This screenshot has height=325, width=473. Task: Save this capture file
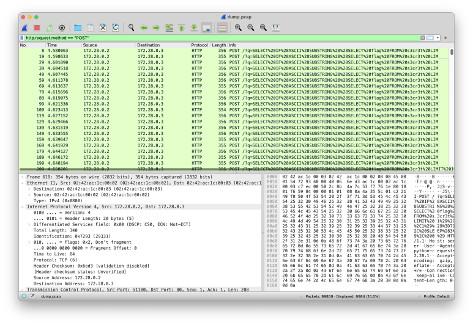coord(90,27)
